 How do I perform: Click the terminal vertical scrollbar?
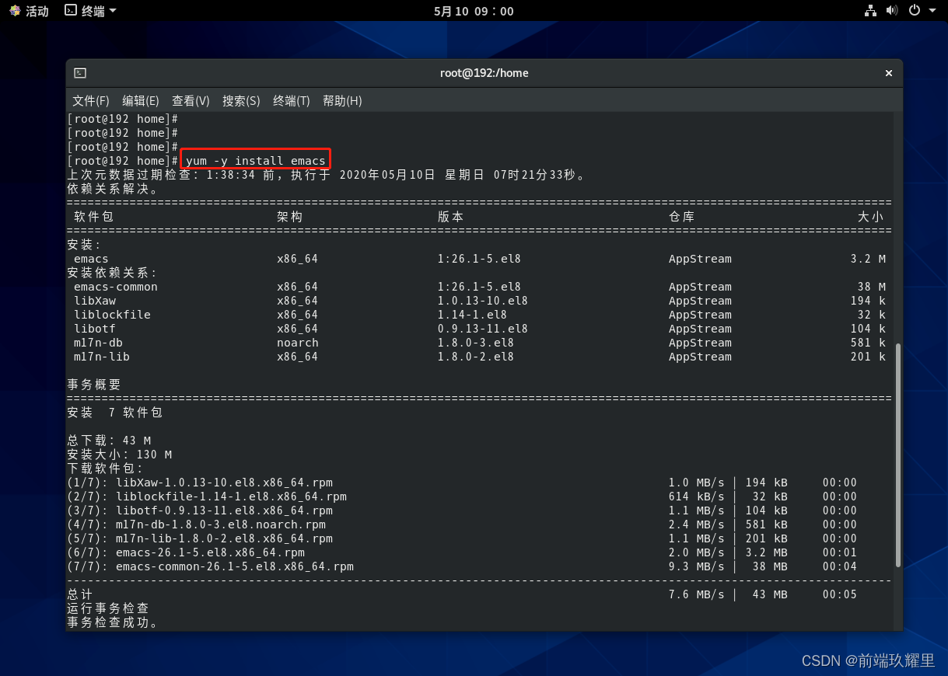pos(898,455)
